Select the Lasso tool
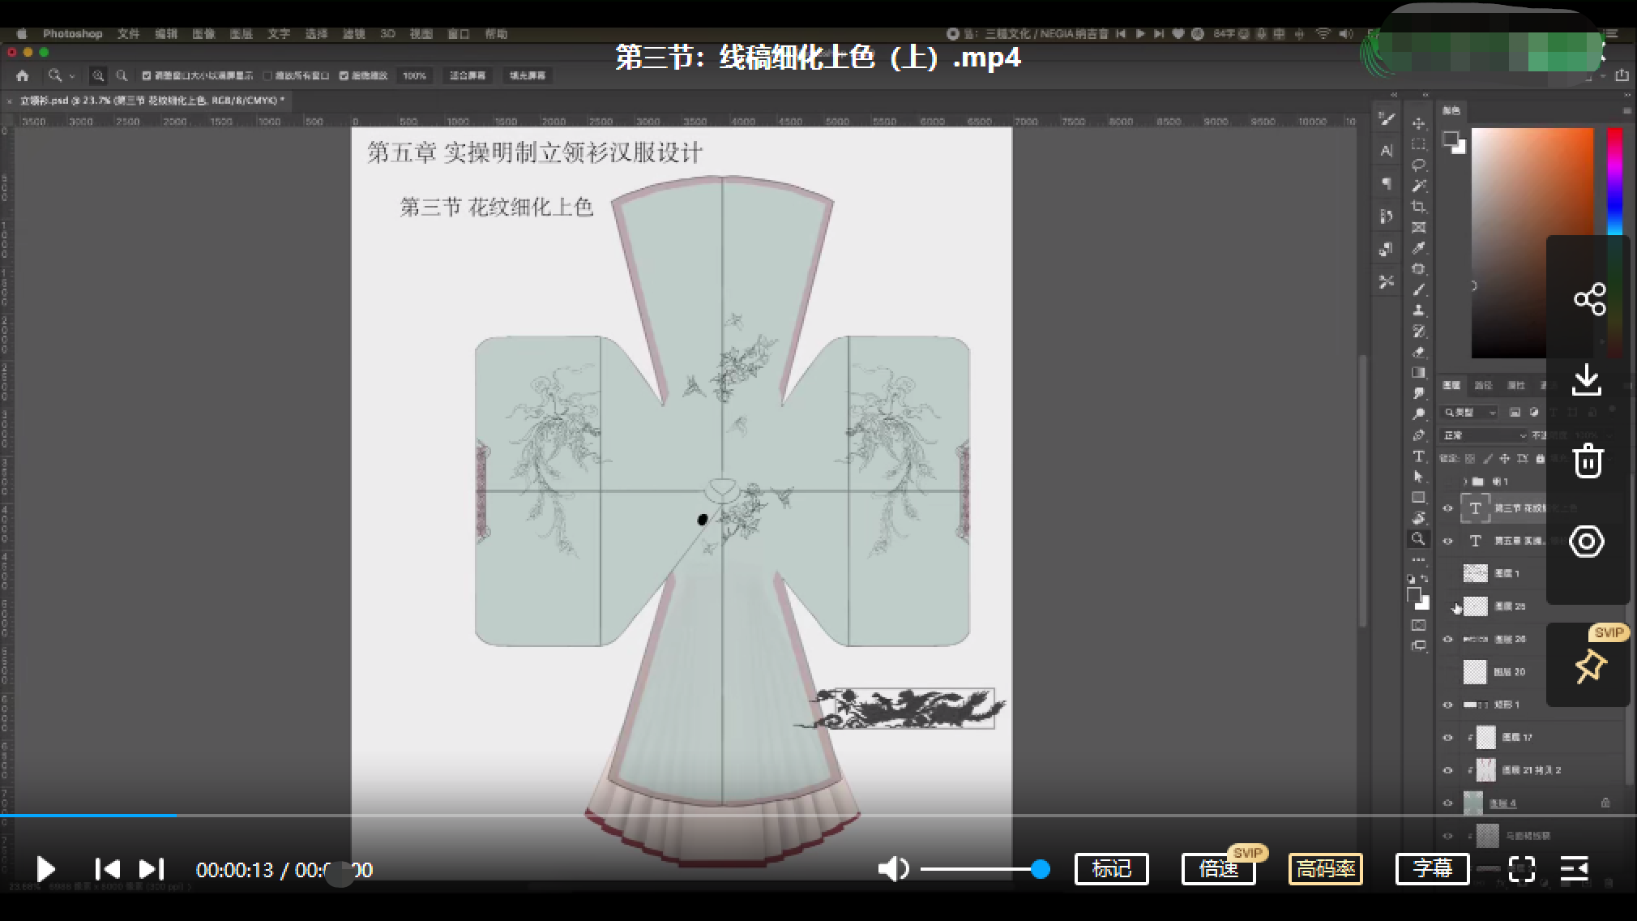 (1418, 165)
